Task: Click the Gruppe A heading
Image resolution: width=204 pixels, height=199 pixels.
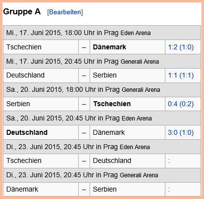Action: click(x=22, y=12)
